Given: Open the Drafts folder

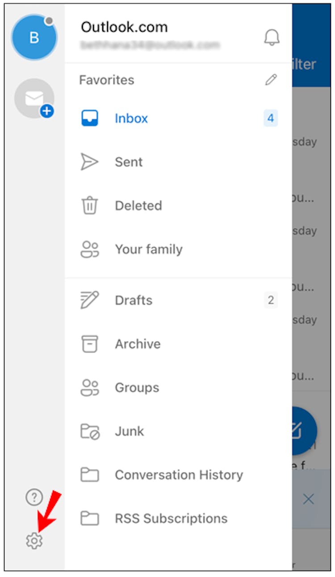Looking at the screenshot, I should click(179, 300).
